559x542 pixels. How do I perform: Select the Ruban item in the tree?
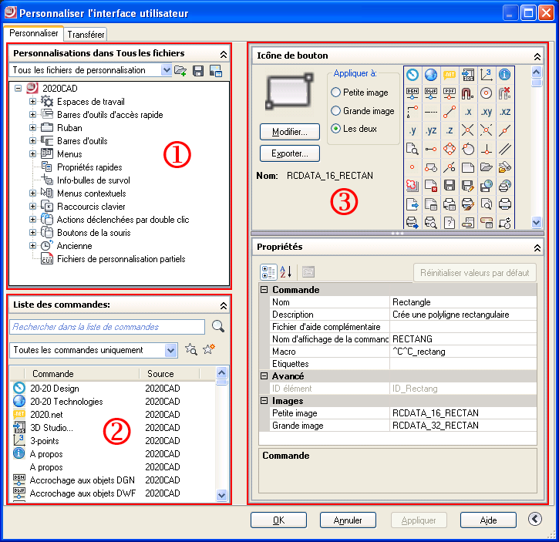[69, 128]
